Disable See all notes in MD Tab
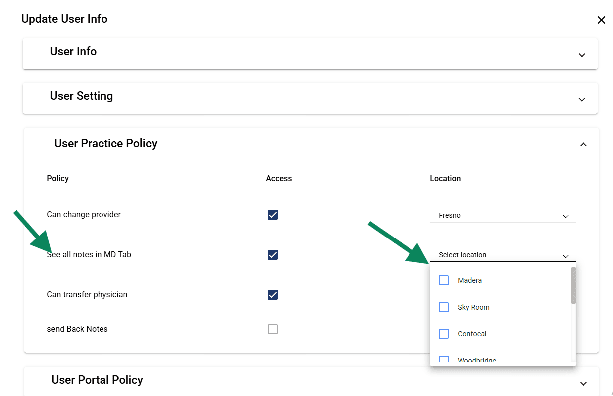613x396 pixels. pos(272,254)
